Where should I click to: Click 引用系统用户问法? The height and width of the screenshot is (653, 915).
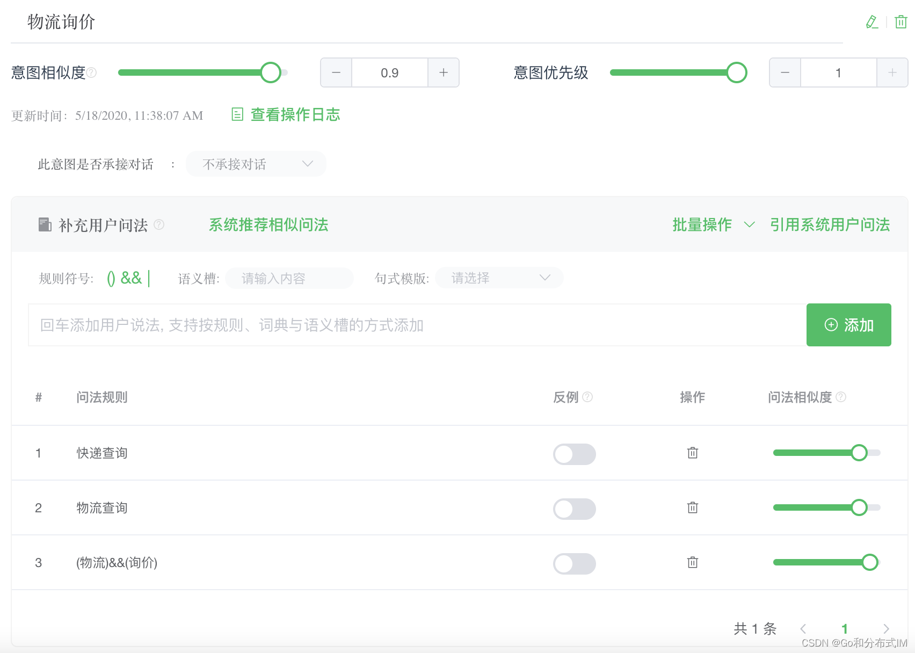(x=830, y=224)
